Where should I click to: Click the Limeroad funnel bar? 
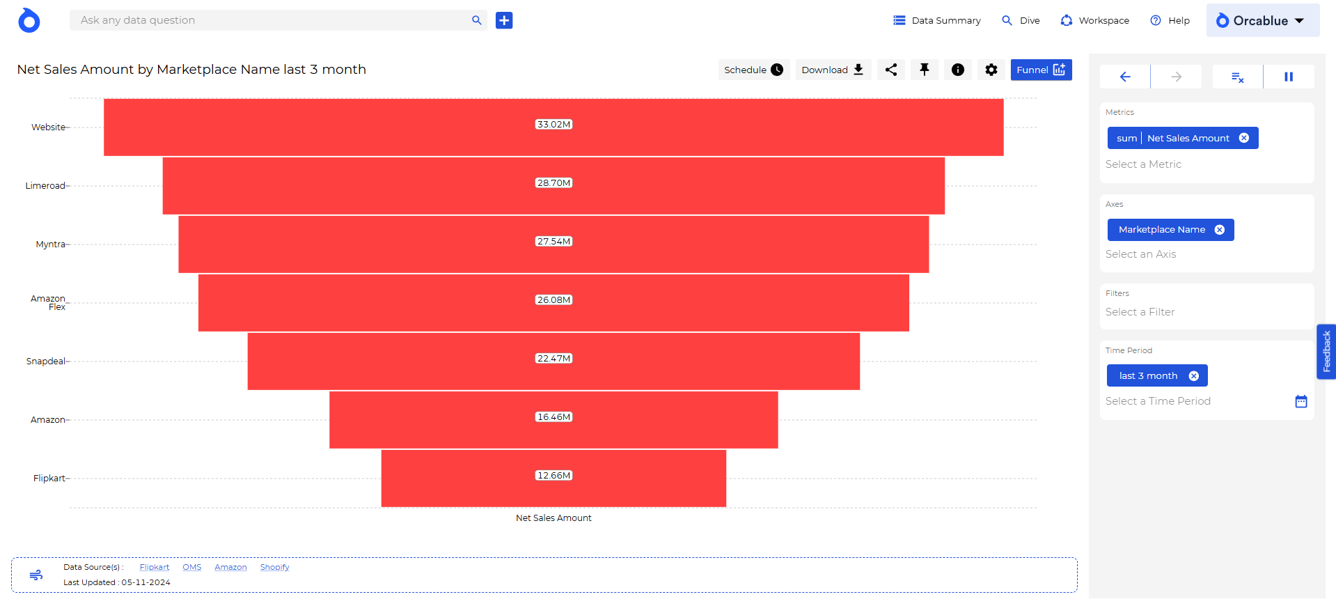click(x=553, y=186)
